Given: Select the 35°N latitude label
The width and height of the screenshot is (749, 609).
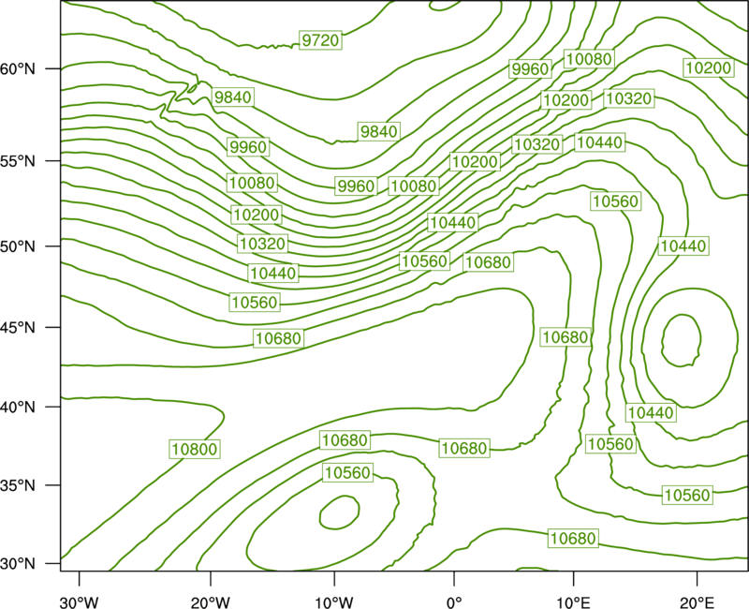Looking at the screenshot, I should click(18, 485).
